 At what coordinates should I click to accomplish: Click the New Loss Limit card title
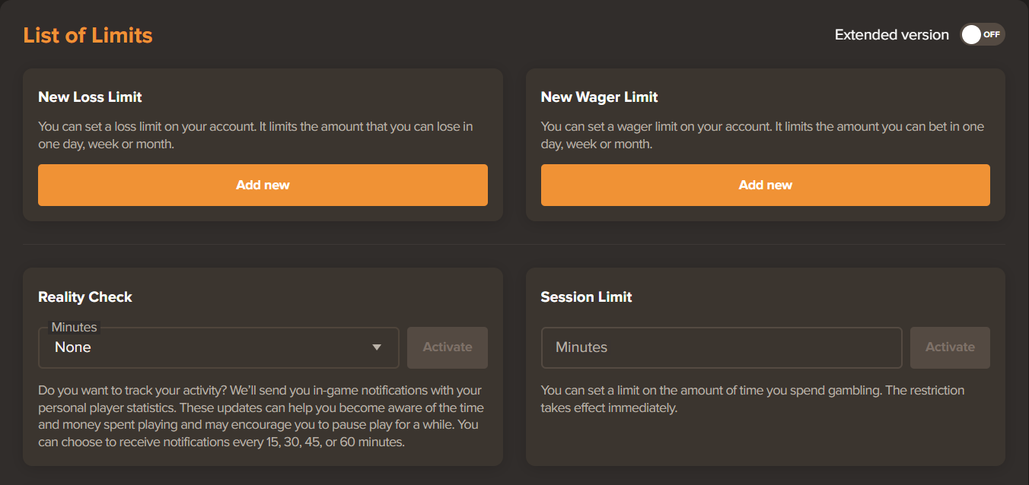pyautogui.click(x=90, y=97)
